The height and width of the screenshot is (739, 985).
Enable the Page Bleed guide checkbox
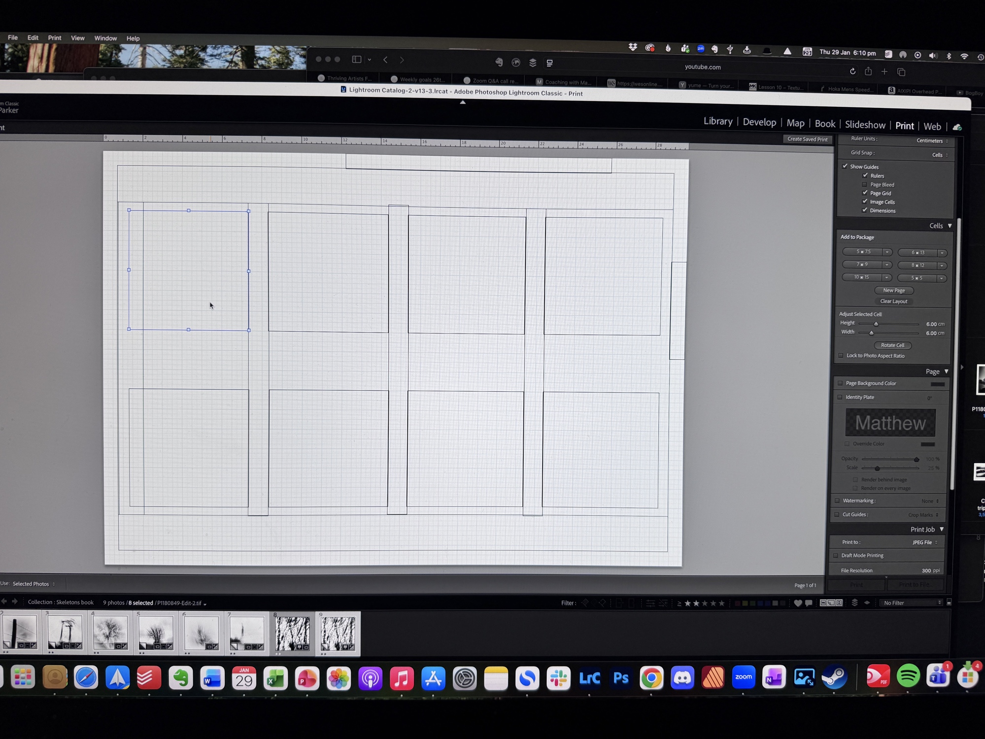click(x=864, y=185)
